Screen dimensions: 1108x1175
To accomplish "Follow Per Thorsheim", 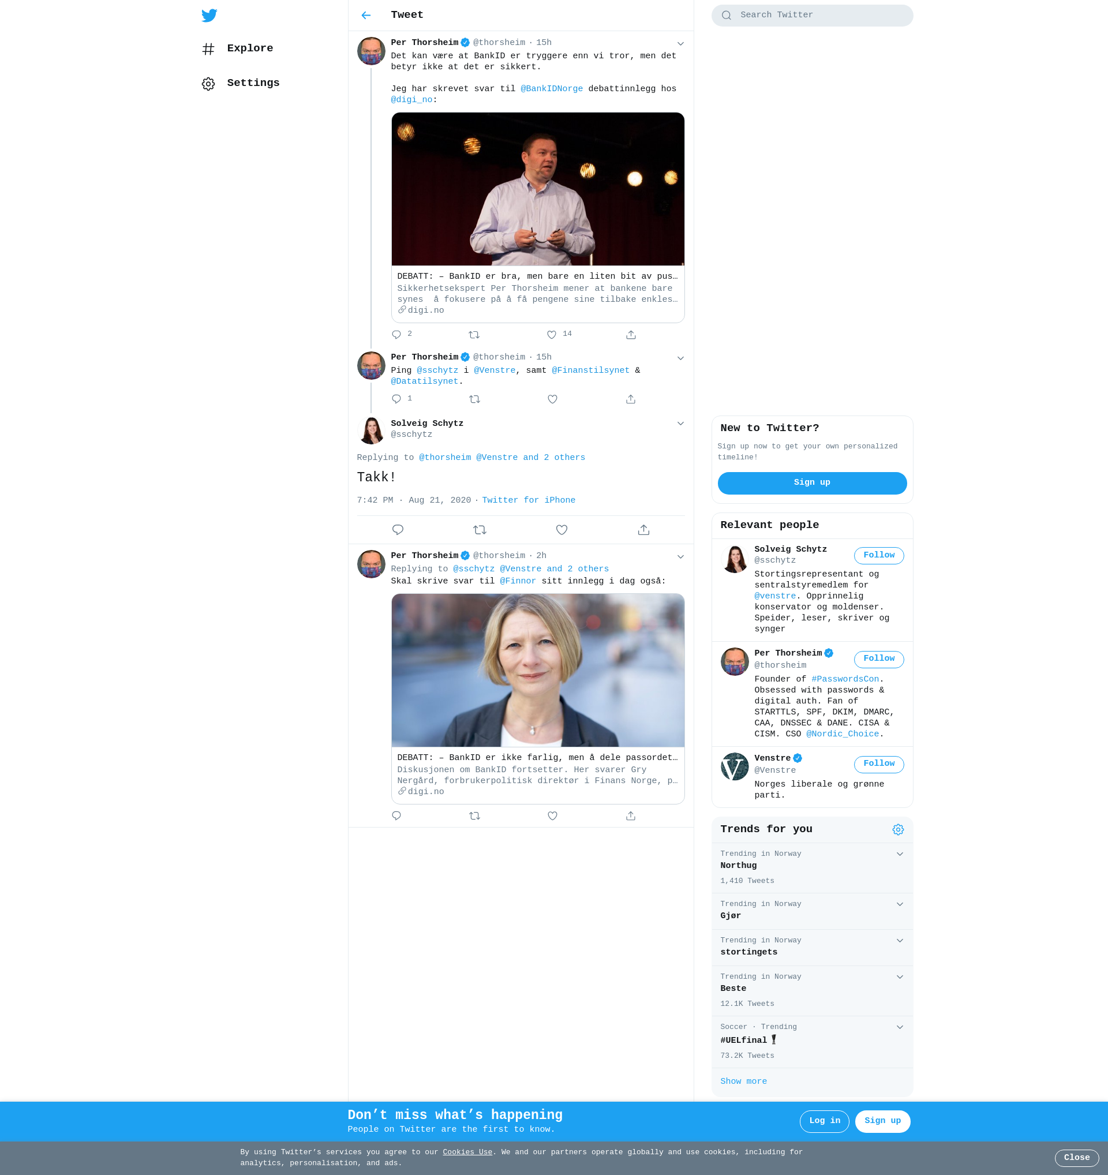I will pyautogui.click(x=879, y=659).
